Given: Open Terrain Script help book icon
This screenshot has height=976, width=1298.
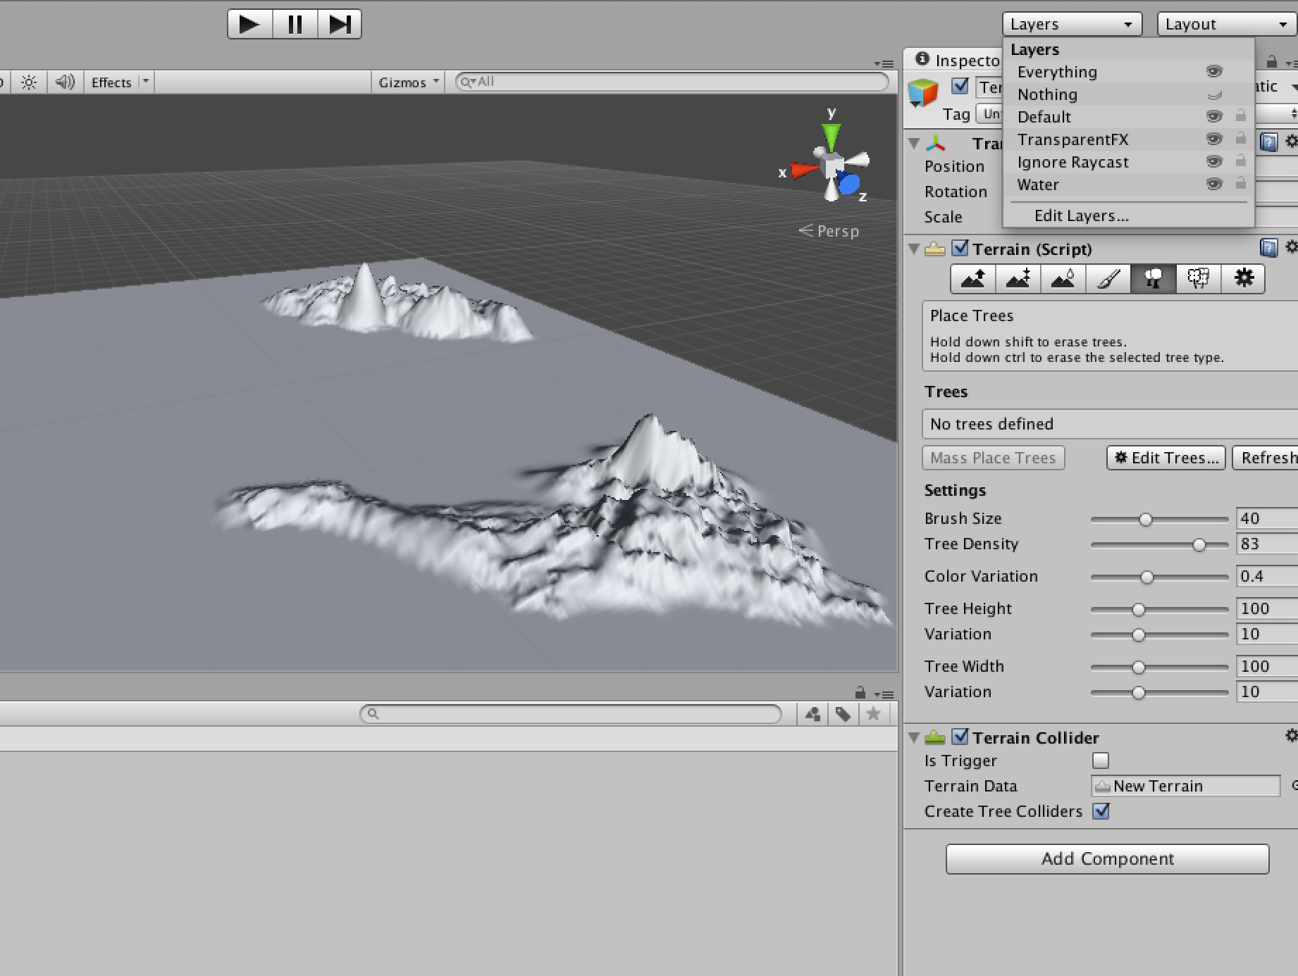Looking at the screenshot, I should [1268, 248].
